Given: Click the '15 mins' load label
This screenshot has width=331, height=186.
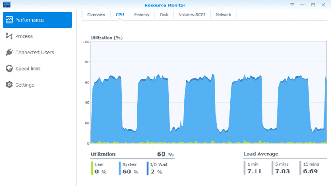Looking at the screenshot, I should point(311,164).
